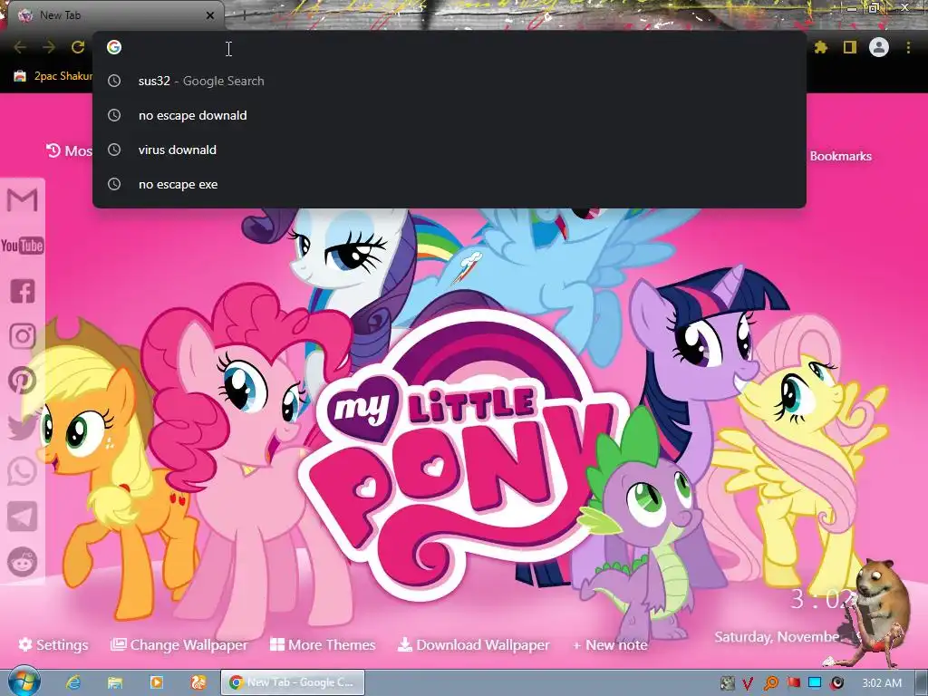Launch Internet Explorer from taskbar
The image size is (928, 696).
point(73,682)
